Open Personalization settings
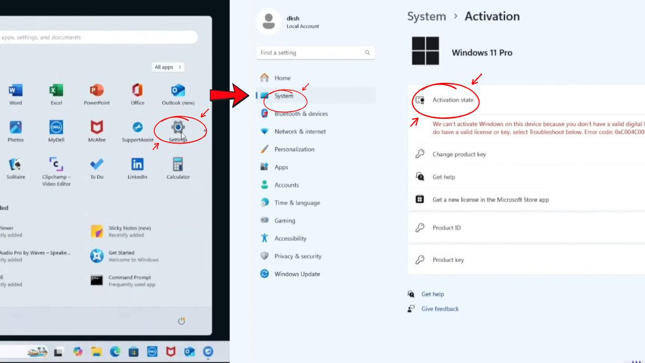 (x=316, y=149)
